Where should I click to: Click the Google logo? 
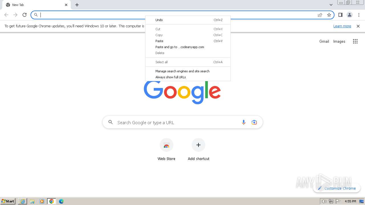[x=182, y=92]
